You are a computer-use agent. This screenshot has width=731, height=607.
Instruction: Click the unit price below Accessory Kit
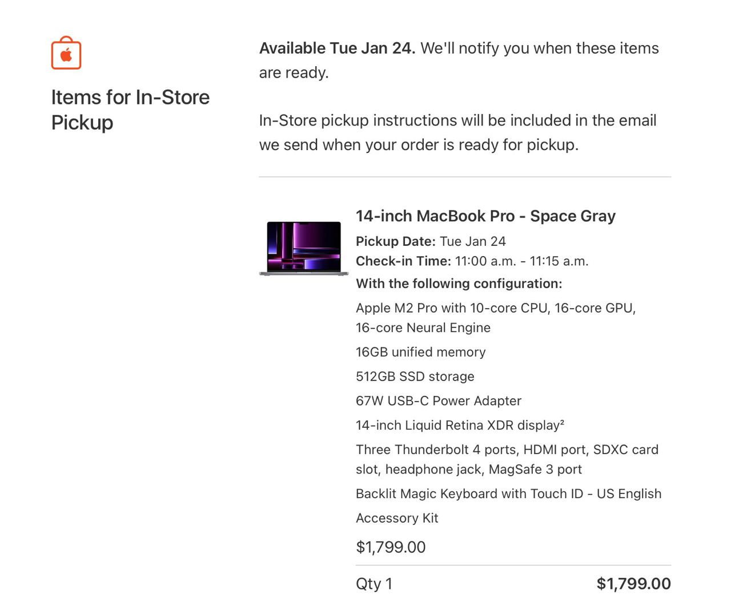(x=391, y=547)
